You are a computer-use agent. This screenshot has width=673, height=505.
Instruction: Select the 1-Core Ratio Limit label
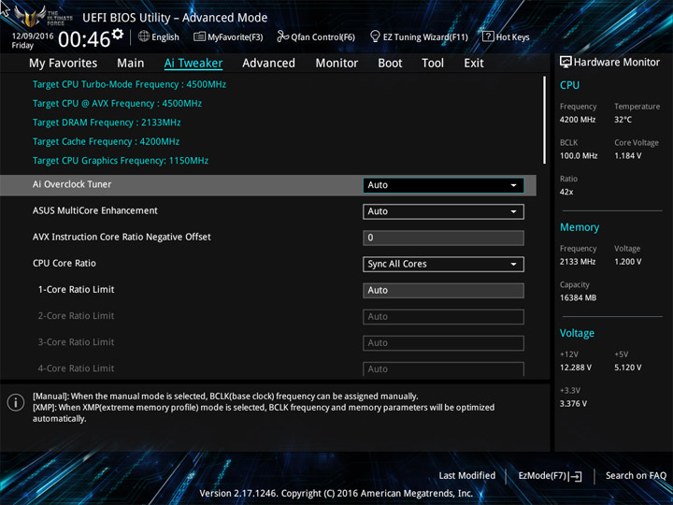pyautogui.click(x=76, y=289)
